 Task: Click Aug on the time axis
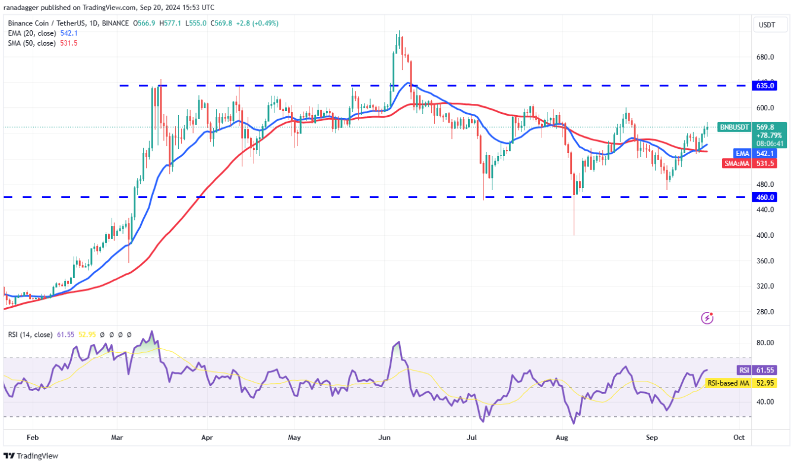pyautogui.click(x=561, y=438)
